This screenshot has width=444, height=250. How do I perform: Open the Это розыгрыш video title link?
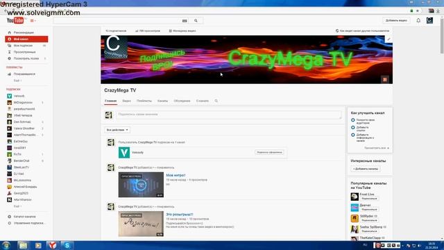(179, 215)
